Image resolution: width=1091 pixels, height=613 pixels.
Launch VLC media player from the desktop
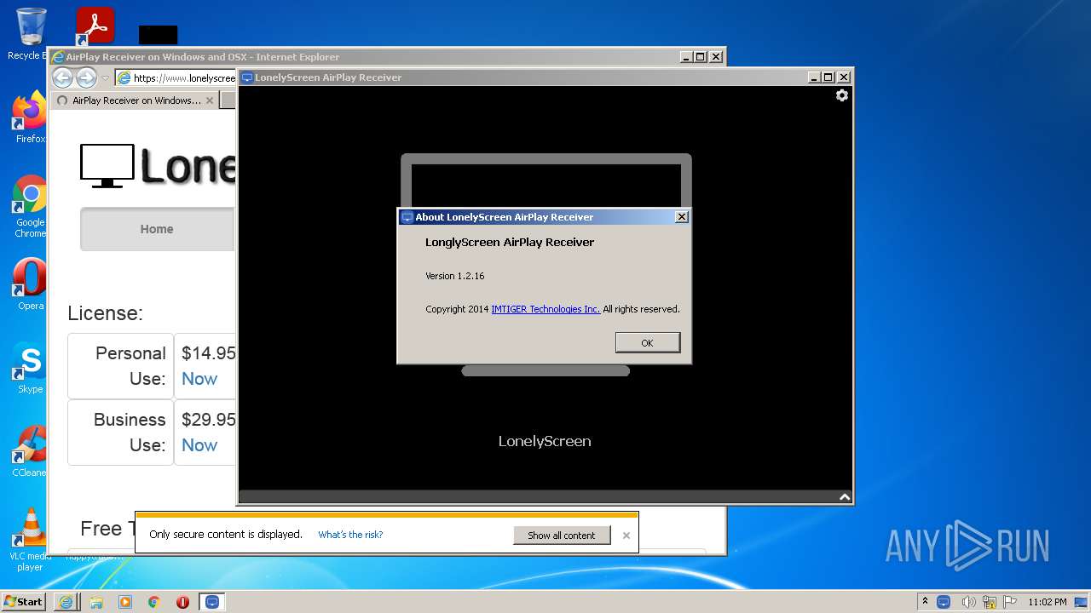click(30, 540)
